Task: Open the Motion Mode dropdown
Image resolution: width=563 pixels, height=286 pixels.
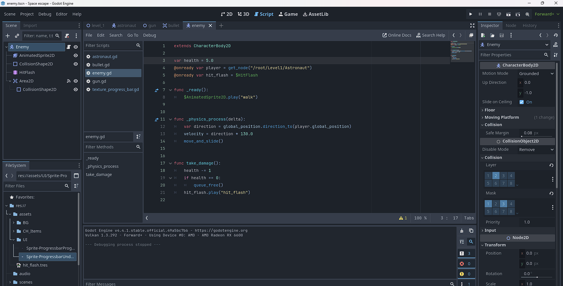Action: coord(536,74)
